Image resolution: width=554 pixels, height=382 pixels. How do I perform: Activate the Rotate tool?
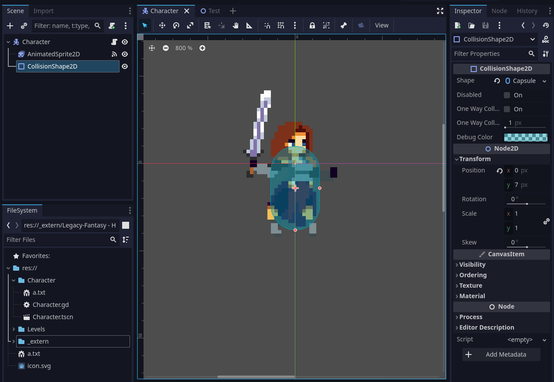[x=176, y=25]
